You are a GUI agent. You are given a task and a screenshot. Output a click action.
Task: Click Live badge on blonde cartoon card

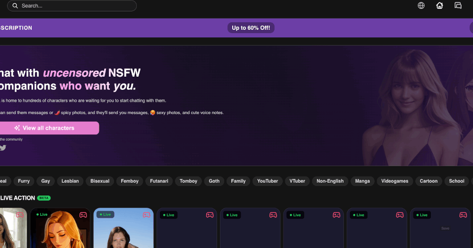(42, 214)
